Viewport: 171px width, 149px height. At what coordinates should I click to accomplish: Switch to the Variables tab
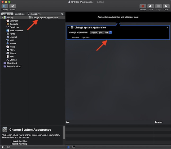tap(20, 14)
